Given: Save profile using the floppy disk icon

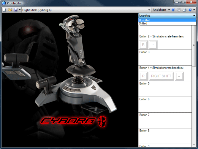Looking at the screenshot, I should pyautogui.click(x=15, y=10).
